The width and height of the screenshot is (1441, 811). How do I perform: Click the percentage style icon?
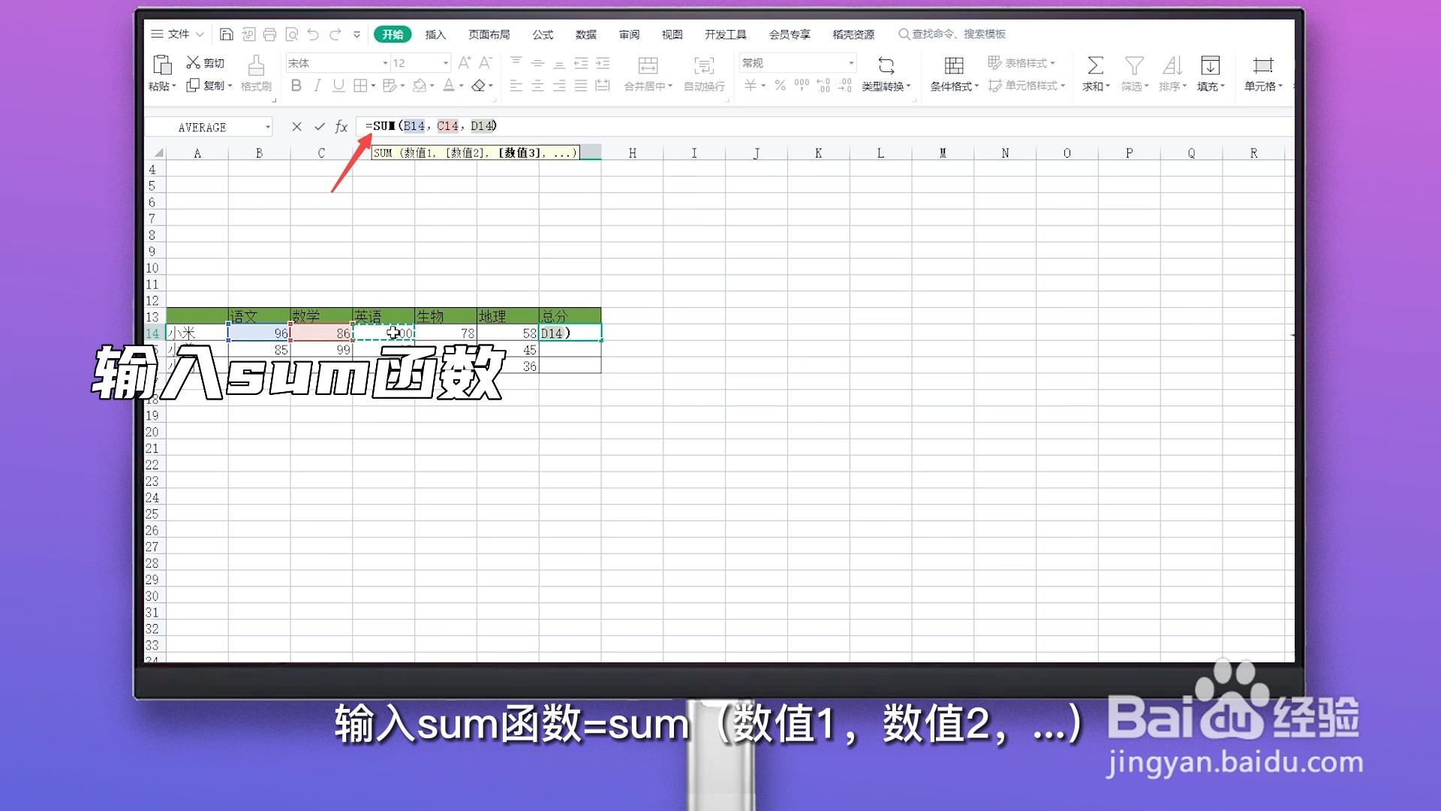[x=780, y=86]
